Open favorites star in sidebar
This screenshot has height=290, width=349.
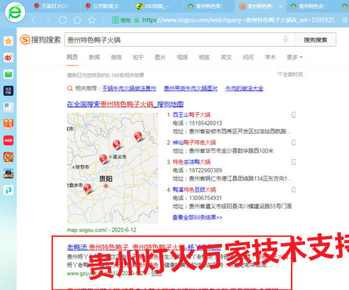point(8,41)
